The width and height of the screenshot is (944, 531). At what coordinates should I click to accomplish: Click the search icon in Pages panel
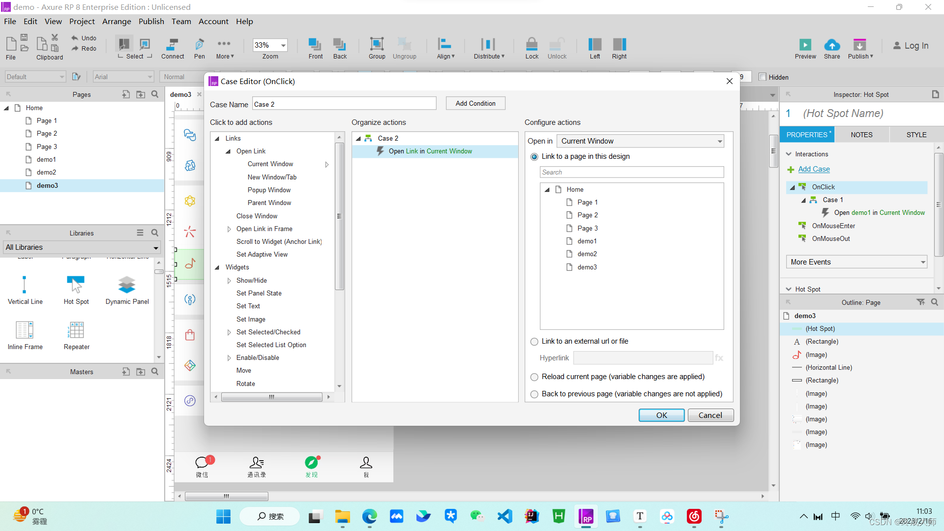pyautogui.click(x=155, y=94)
